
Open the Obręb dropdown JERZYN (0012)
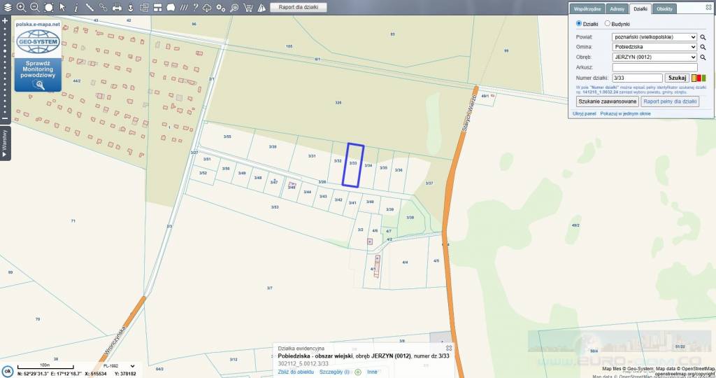pos(654,57)
